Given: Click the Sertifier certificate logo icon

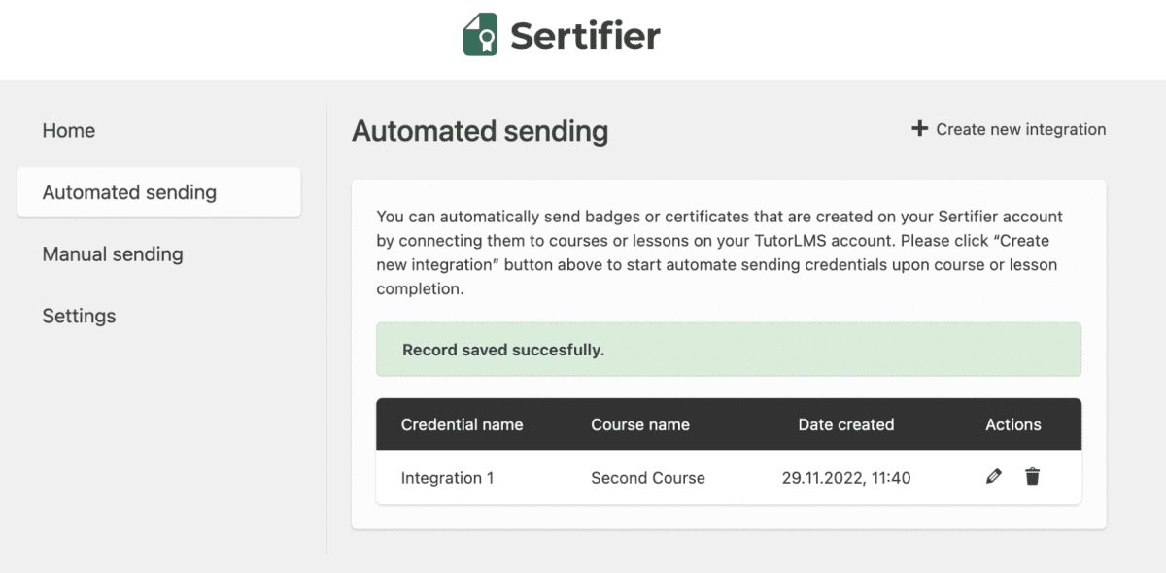Looking at the screenshot, I should pos(480,35).
